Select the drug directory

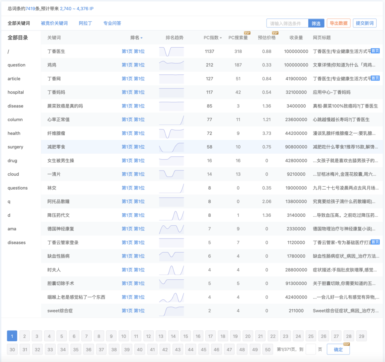point(12,161)
